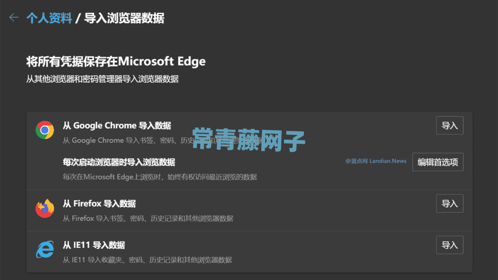Screen dimensions: 498x280
Task: Select the 从 Google Chrome 导入数据 title
Action: click(x=117, y=126)
